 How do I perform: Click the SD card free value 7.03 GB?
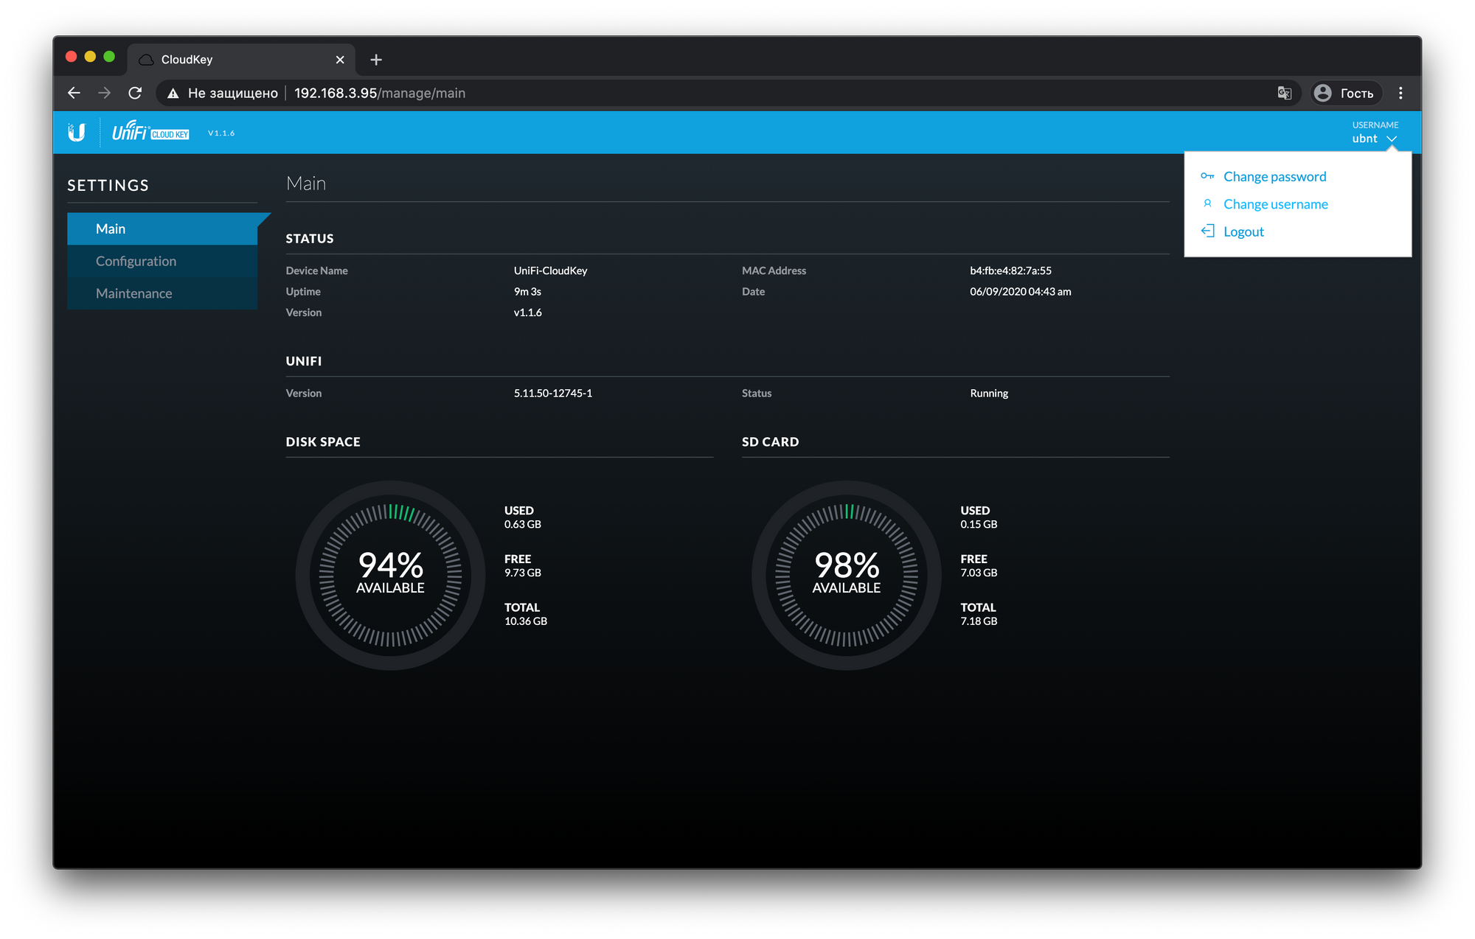979,573
